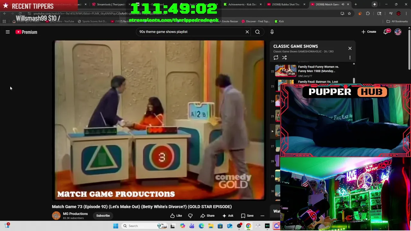Run search with the magnifier button
This screenshot has width=411, height=231.
258,32
